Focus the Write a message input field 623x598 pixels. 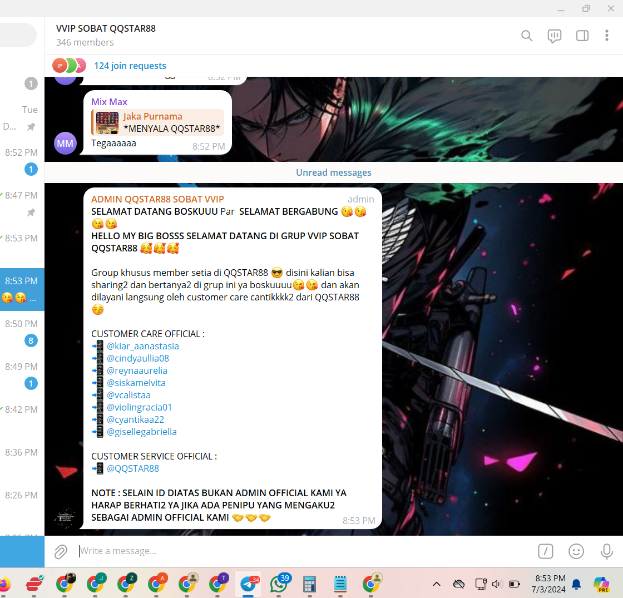point(304,551)
